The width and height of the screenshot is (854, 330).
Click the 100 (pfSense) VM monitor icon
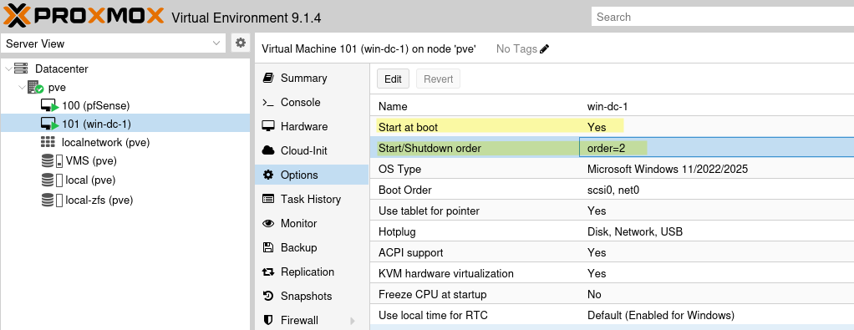click(x=49, y=105)
